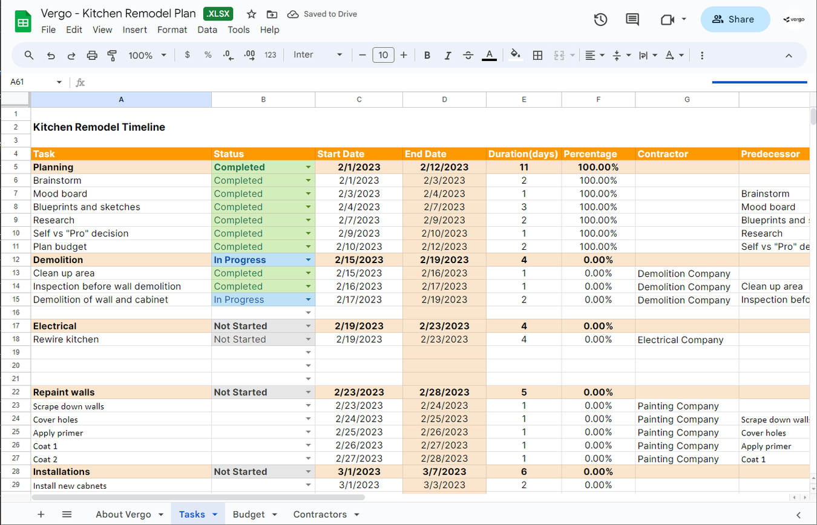Open the comments panel icon

click(x=632, y=19)
